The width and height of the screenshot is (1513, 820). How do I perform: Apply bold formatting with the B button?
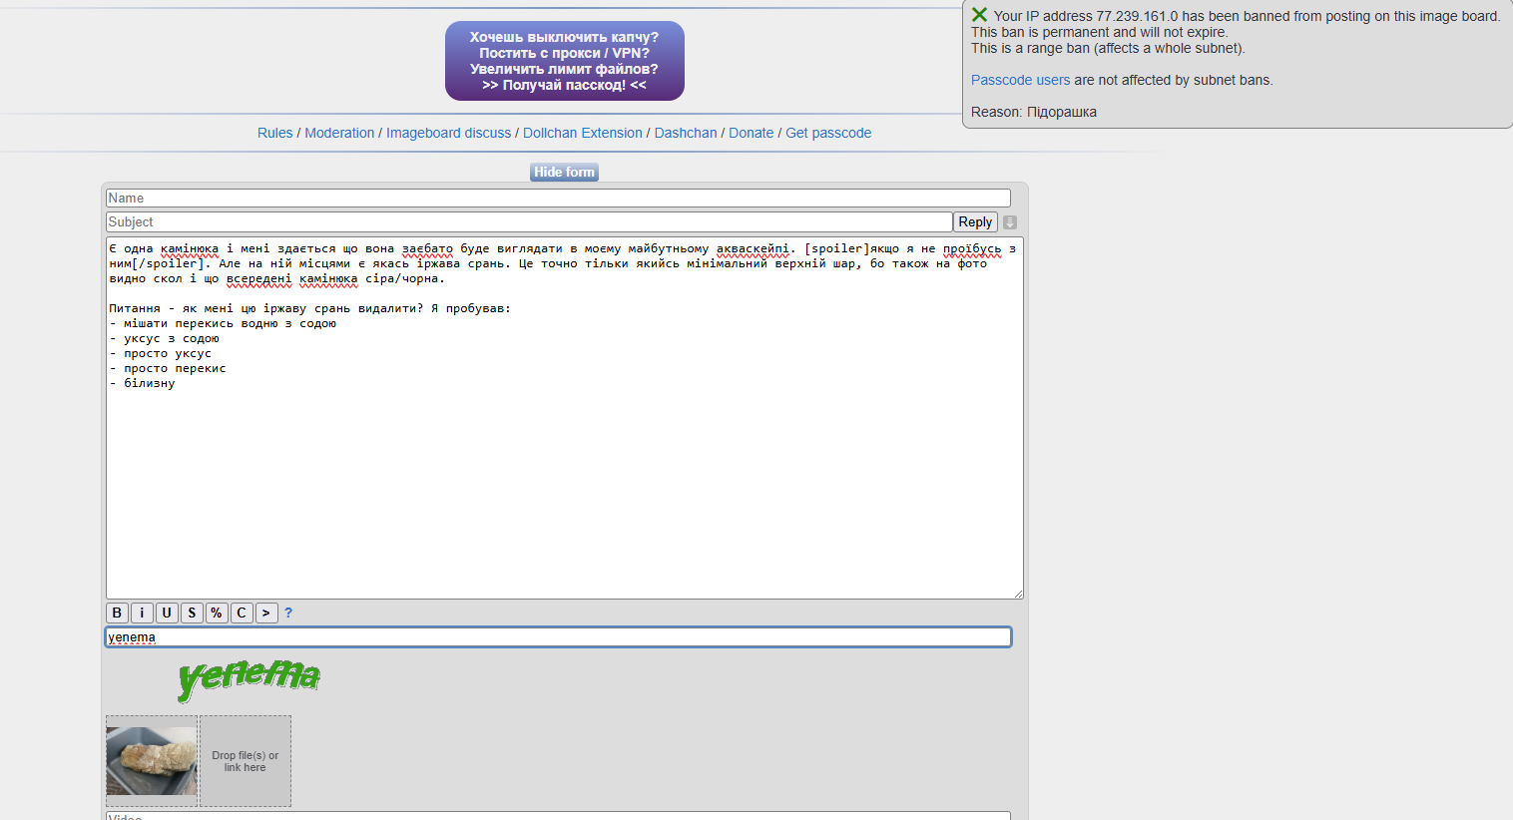tap(117, 614)
